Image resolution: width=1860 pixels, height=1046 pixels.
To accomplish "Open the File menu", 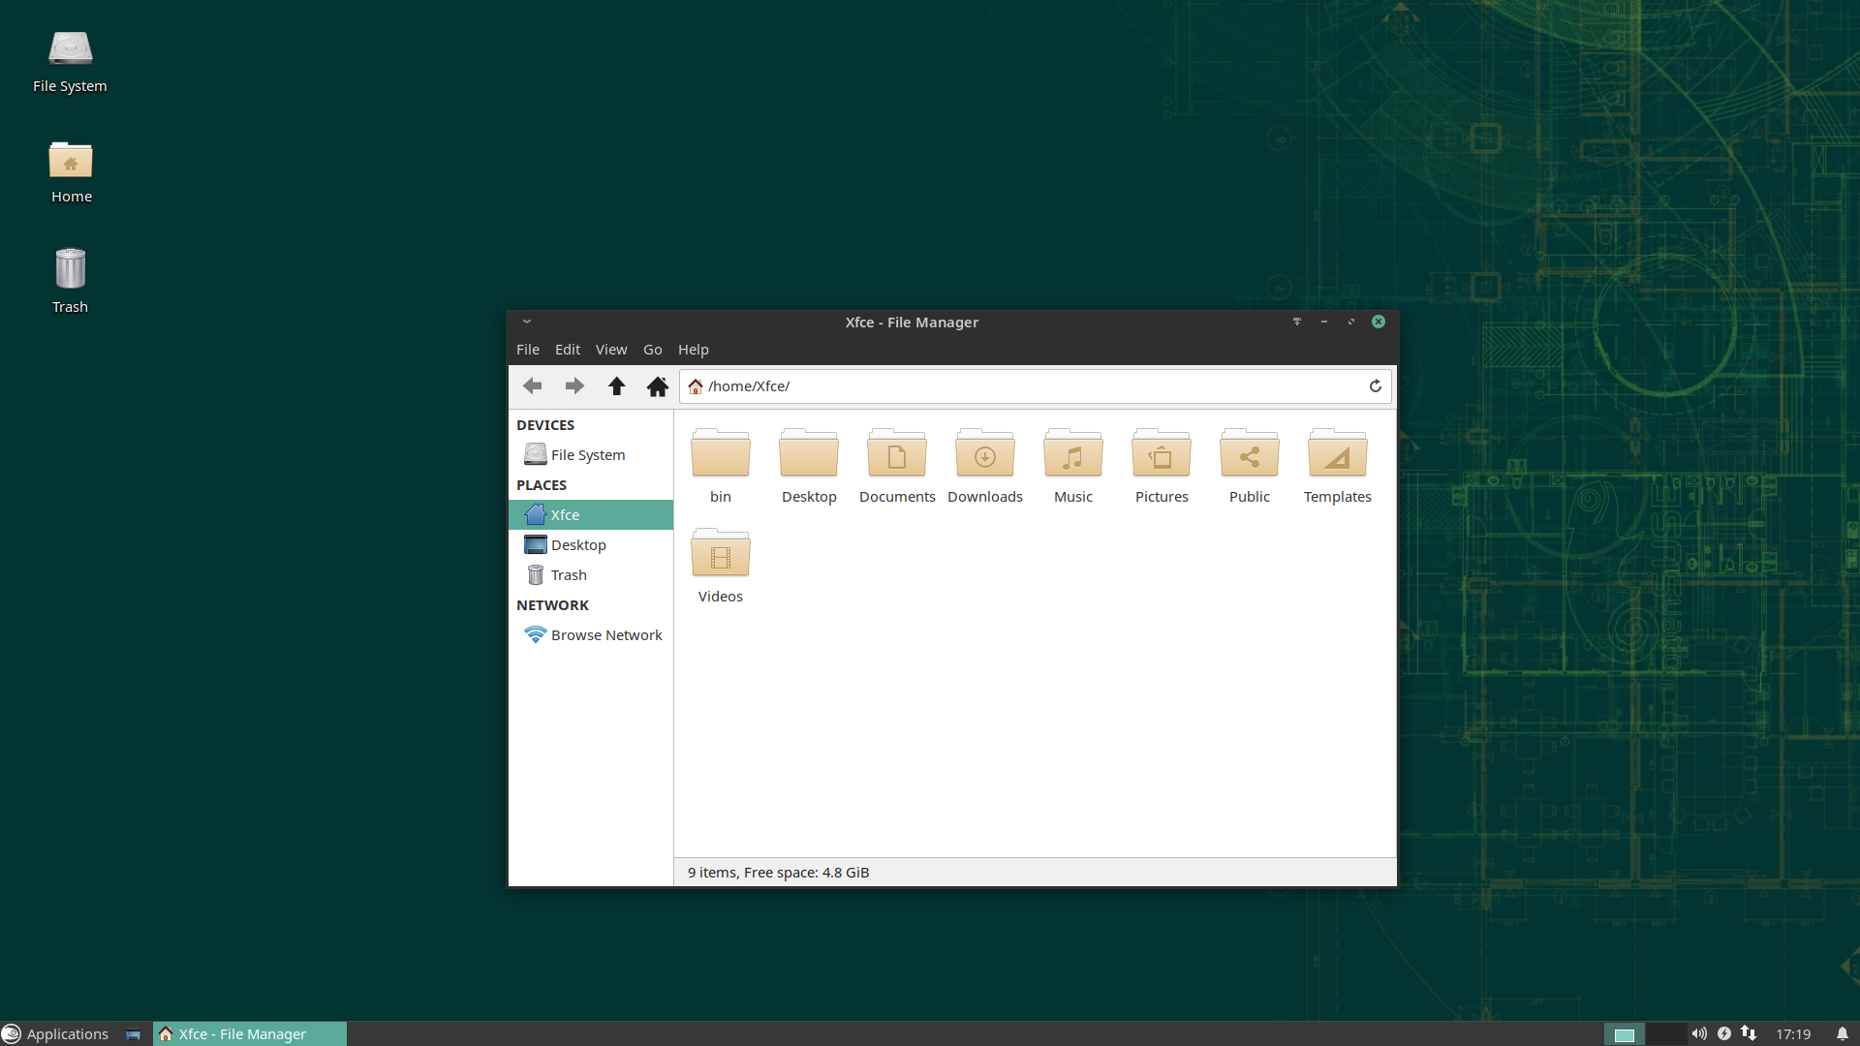I will [528, 350].
